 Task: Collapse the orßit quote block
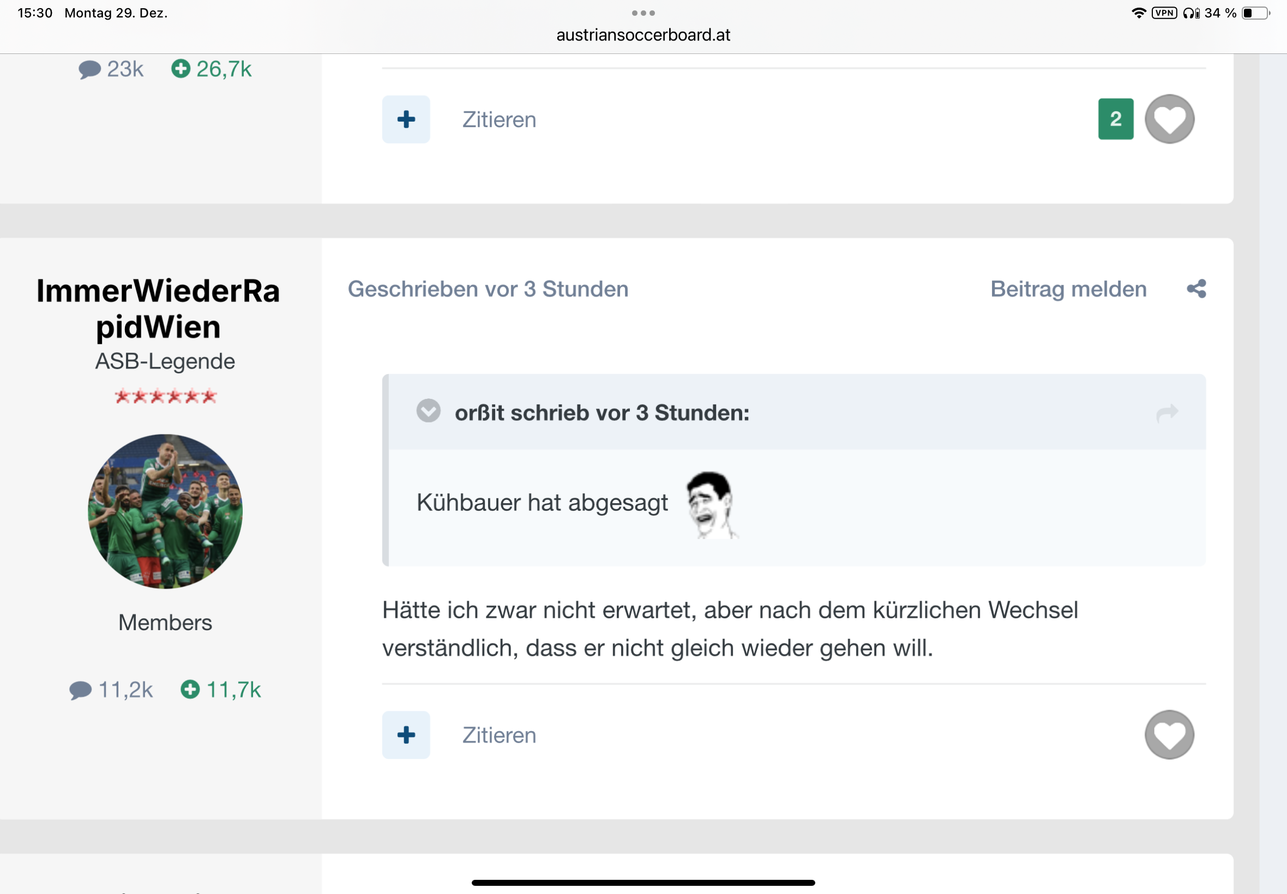pos(428,410)
